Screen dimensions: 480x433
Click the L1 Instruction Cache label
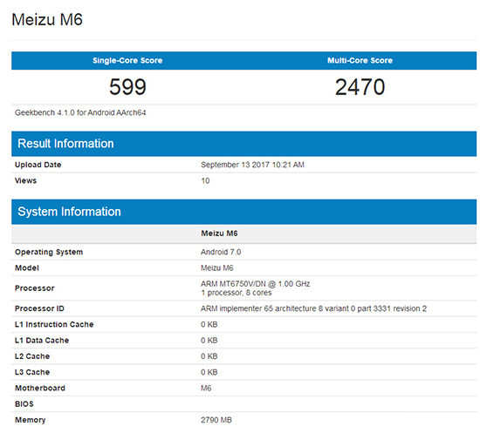pyautogui.click(x=54, y=324)
